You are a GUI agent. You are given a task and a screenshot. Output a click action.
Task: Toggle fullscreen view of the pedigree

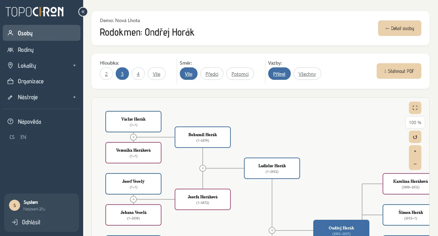click(415, 108)
